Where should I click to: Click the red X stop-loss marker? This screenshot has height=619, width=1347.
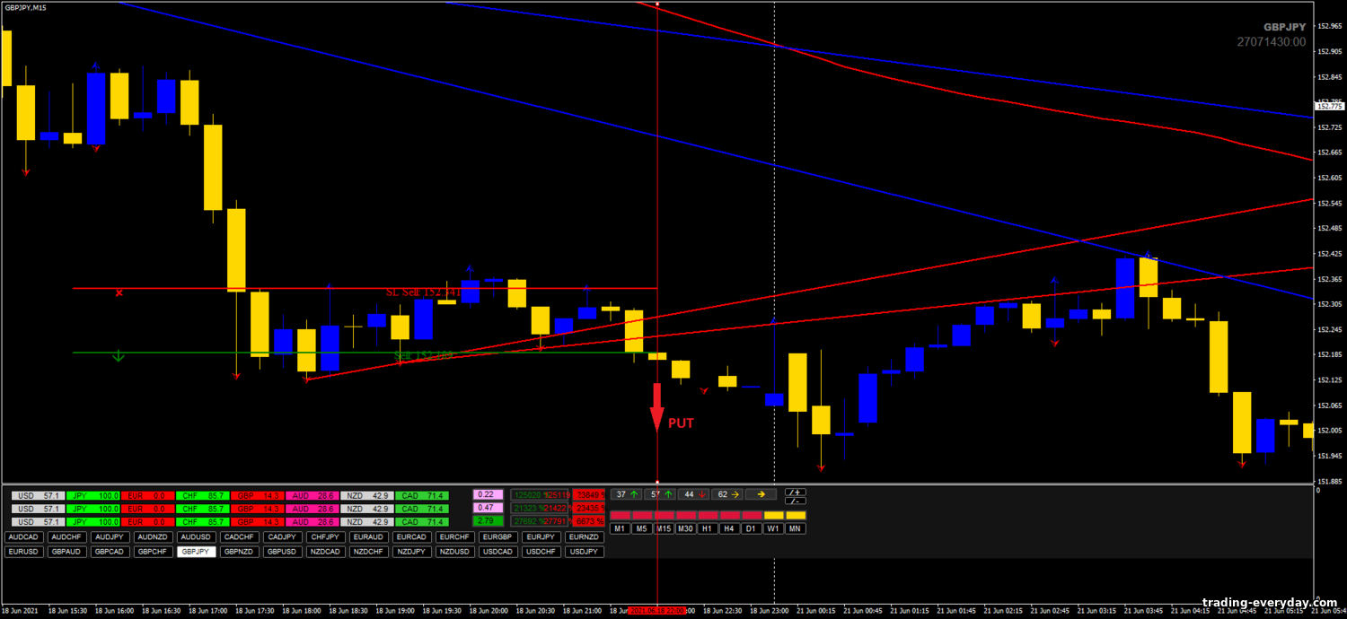click(x=119, y=292)
